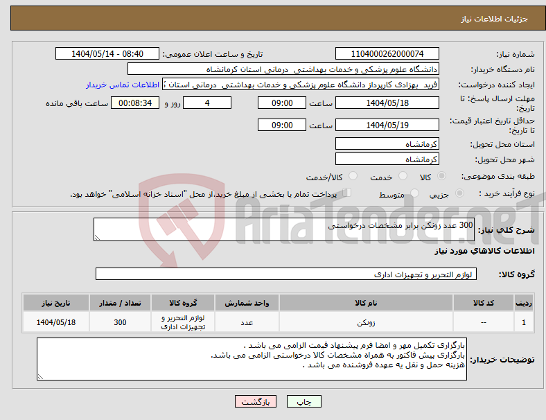Viewport: 546px width, 420px height.
Task: Click the delivery city field کرمانشاه
Action: tap(387, 159)
